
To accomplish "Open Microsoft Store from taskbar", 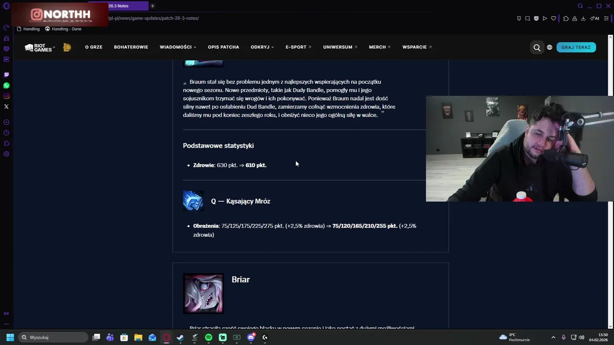I will [x=124, y=337].
